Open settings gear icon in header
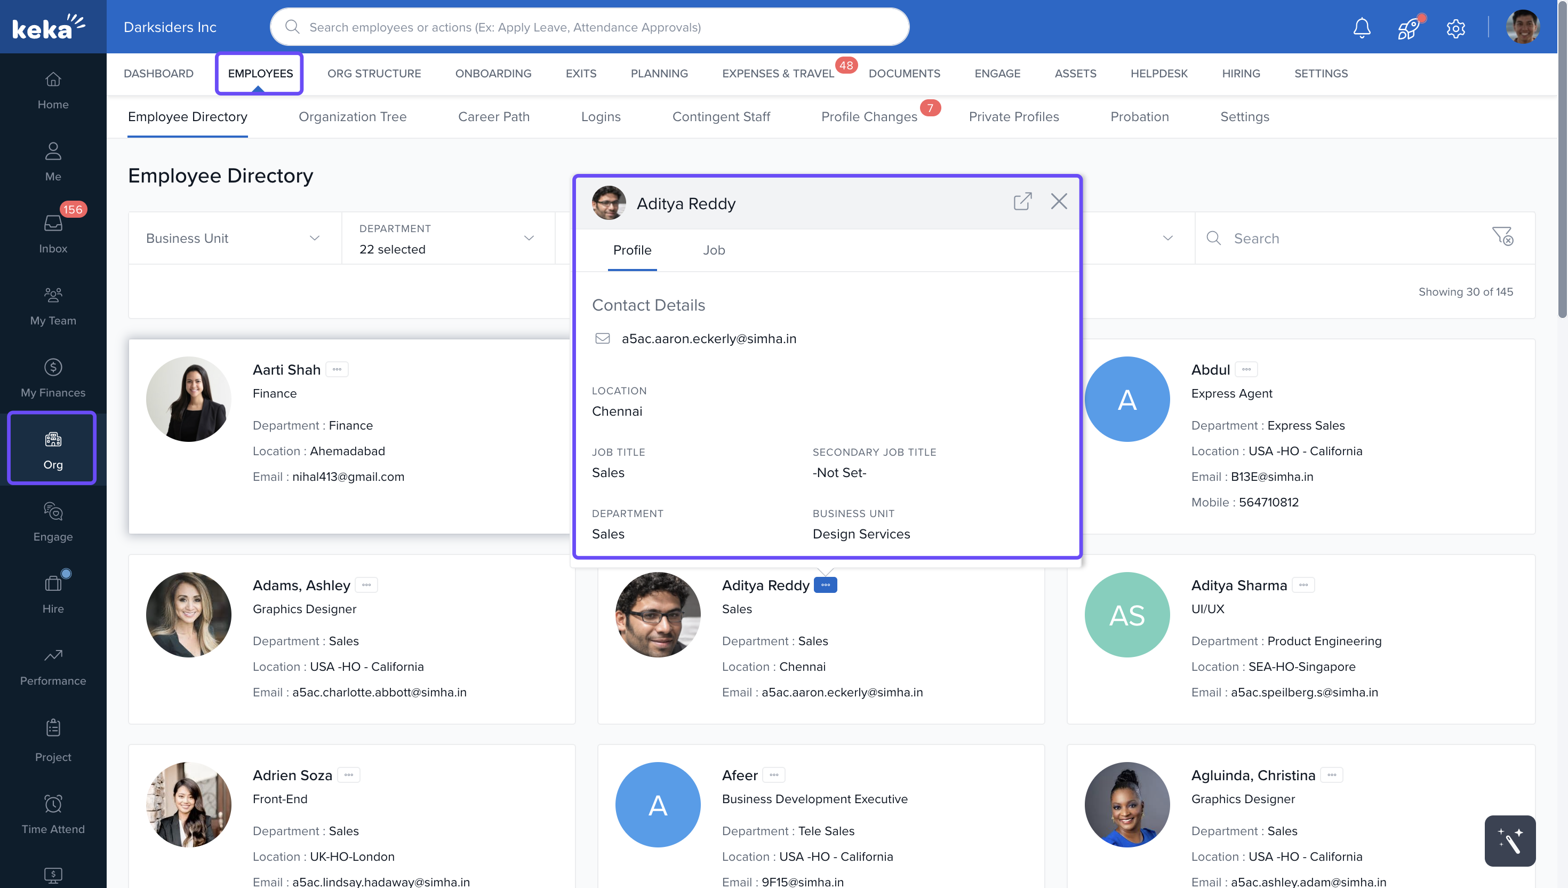The image size is (1568, 888). [x=1455, y=28]
